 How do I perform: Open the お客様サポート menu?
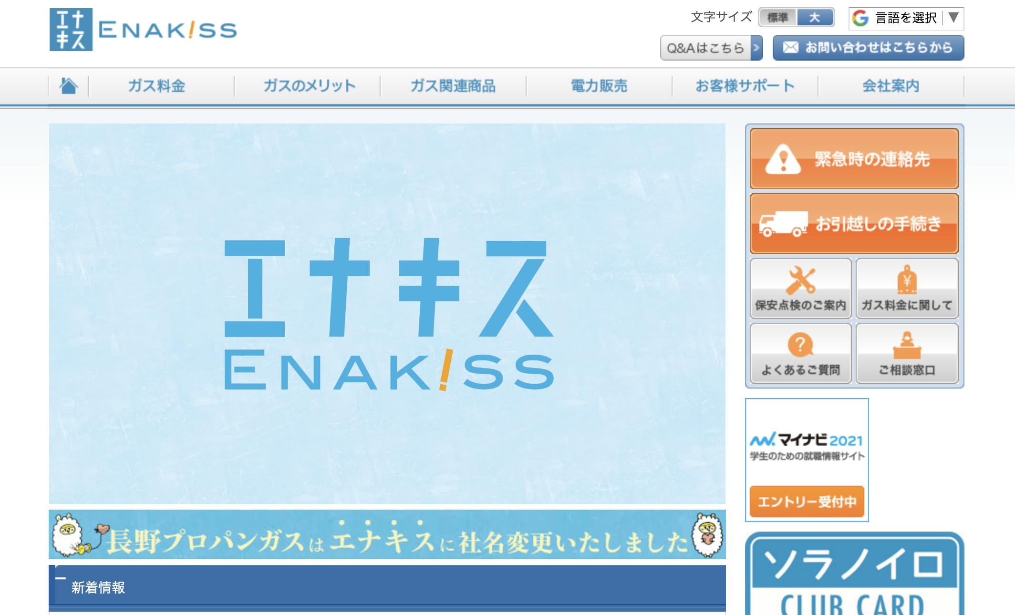(x=745, y=86)
